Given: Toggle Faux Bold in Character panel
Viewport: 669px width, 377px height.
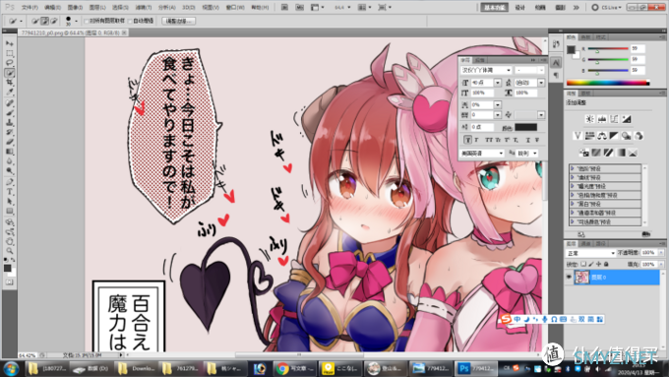Looking at the screenshot, I should [x=467, y=140].
